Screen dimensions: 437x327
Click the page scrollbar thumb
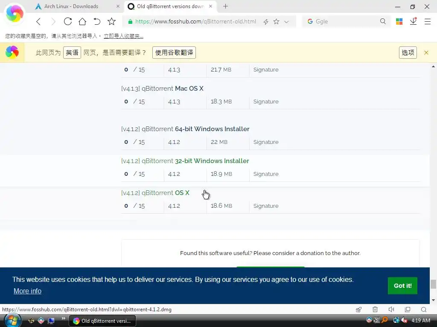click(433, 284)
